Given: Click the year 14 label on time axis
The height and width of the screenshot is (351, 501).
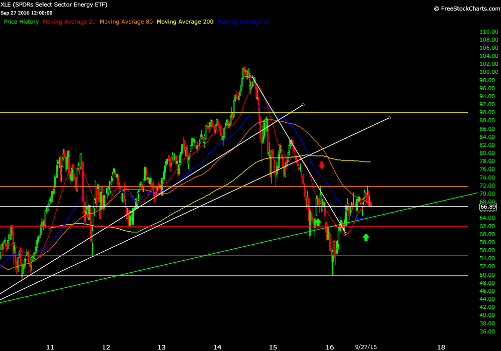Looking at the screenshot, I should click(x=217, y=346).
